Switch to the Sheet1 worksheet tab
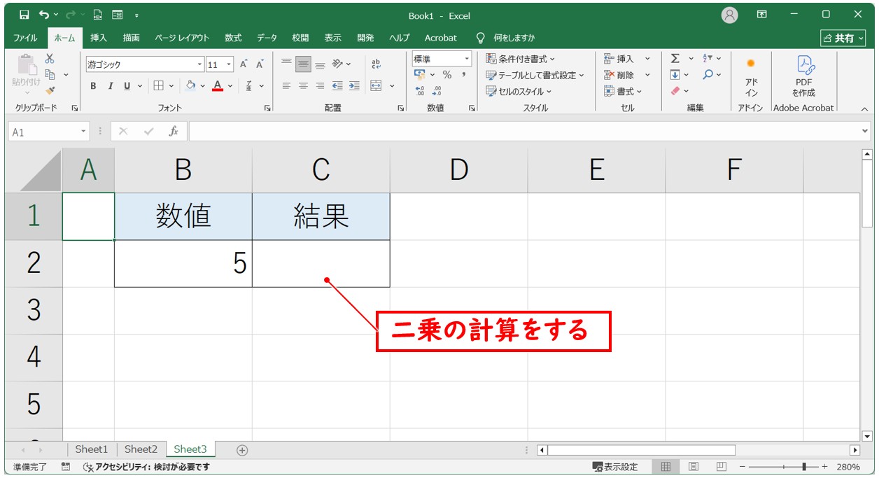 click(92, 449)
